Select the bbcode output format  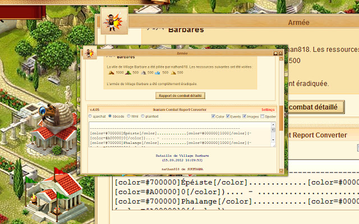(x=110, y=116)
